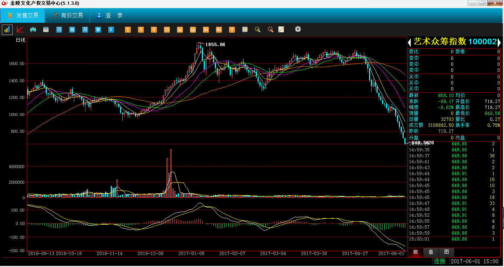The height and width of the screenshot is (267, 504).
Task: Click the 幅度 value -9.62%
Action: click(x=445, y=107)
